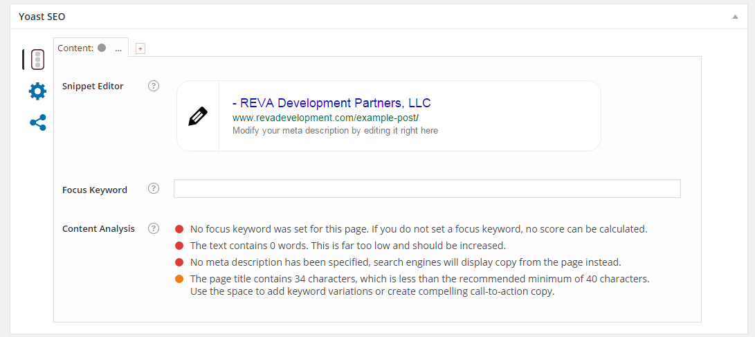The image size is (755, 337).
Task: Open the social share section
Action: pyautogui.click(x=38, y=122)
